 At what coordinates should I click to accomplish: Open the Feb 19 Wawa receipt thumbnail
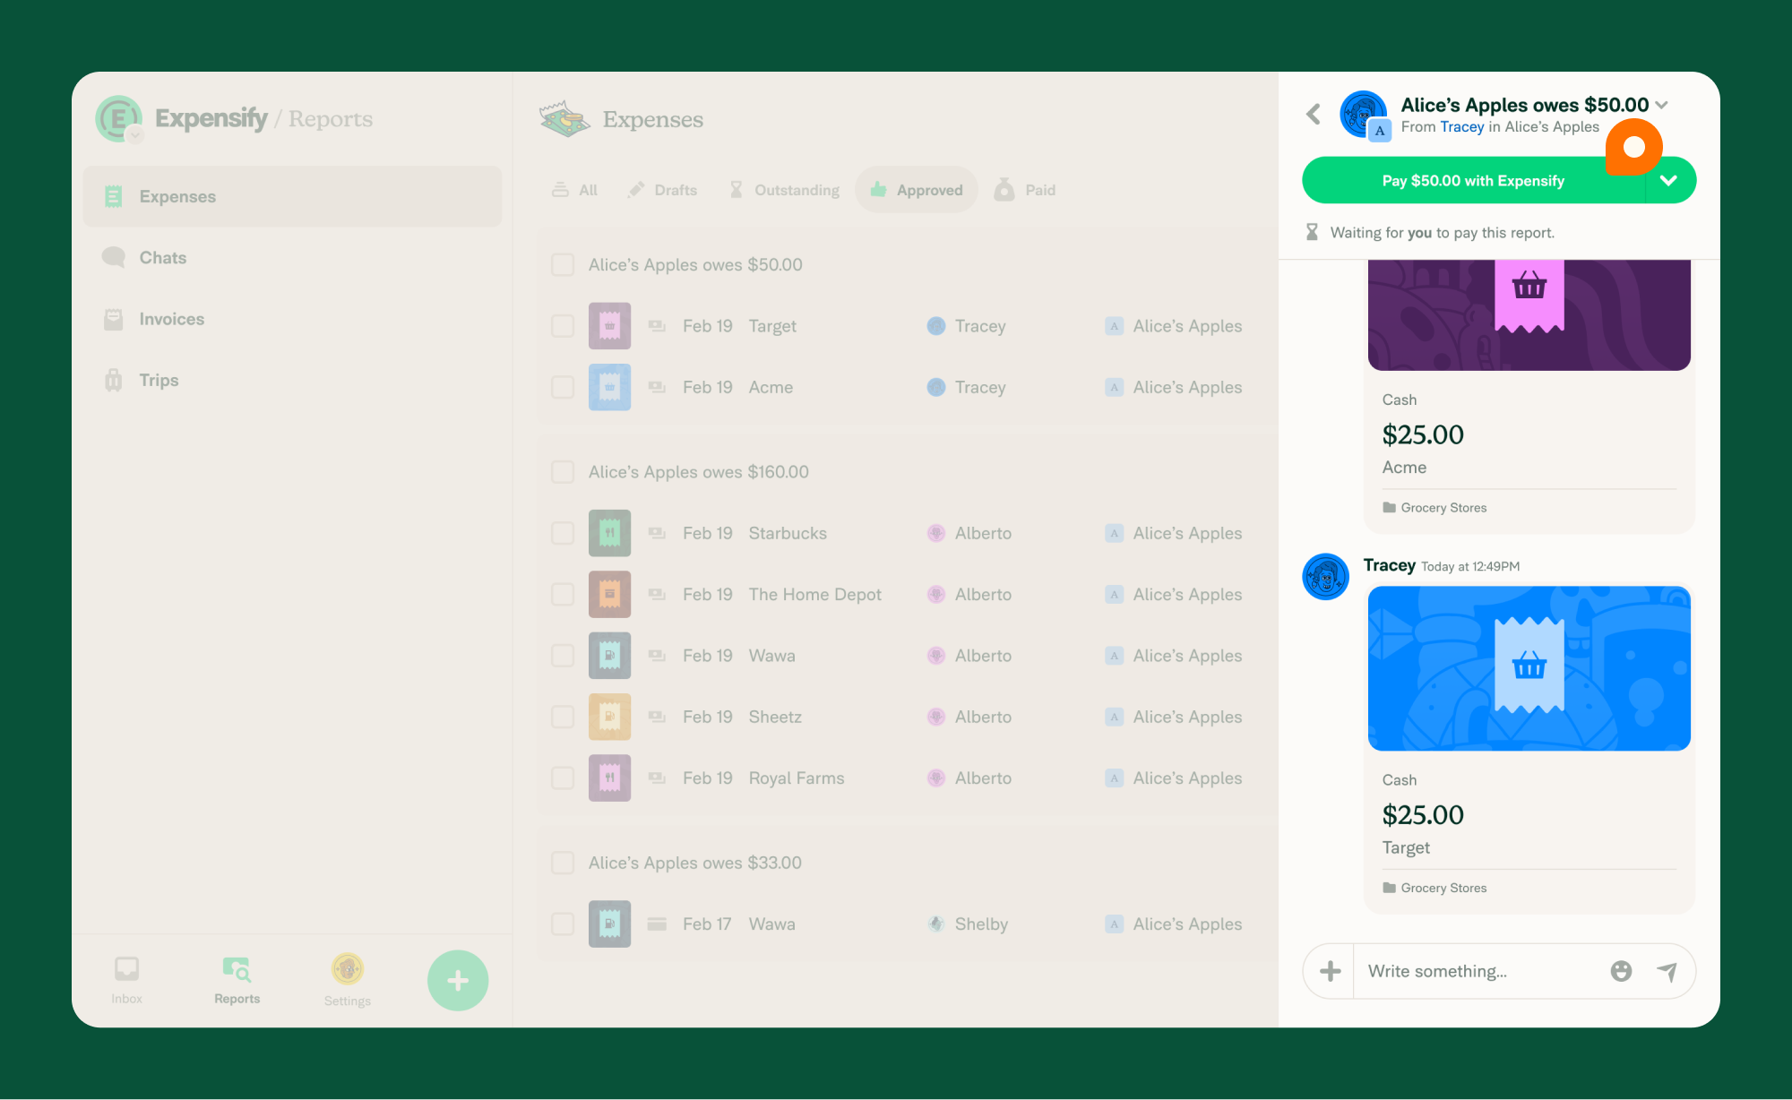coord(609,656)
